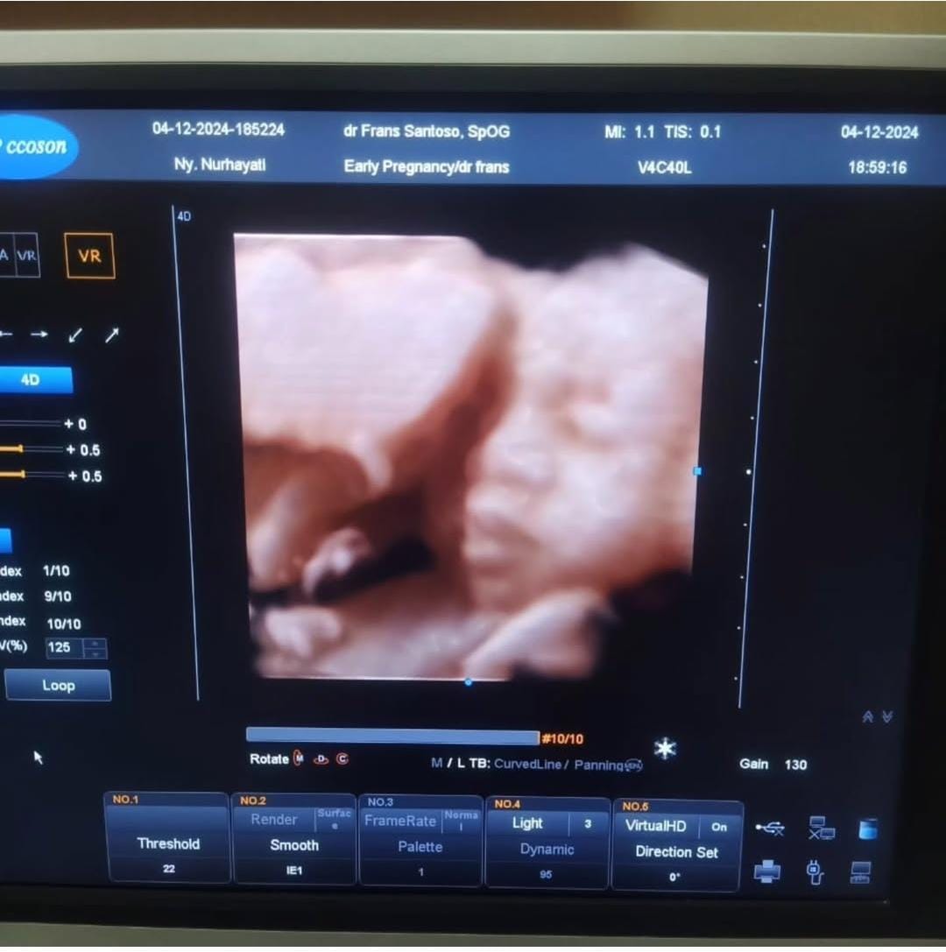Select the NO.1 Threshold control
946x952 pixels.
(168, 844)
